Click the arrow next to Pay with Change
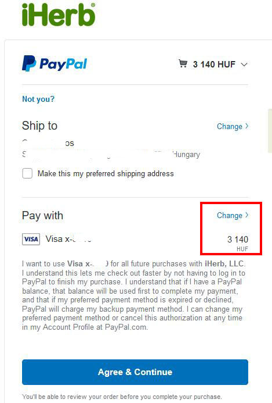 [246, 215]
